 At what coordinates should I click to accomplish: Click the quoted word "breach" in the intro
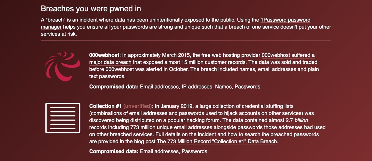click(x=53, y=20)
